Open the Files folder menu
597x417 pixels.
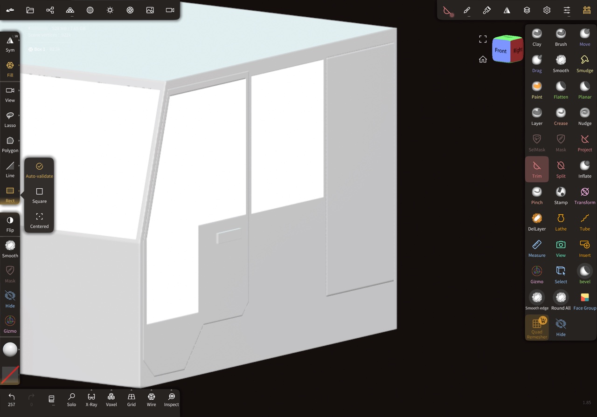pos(30,10)
